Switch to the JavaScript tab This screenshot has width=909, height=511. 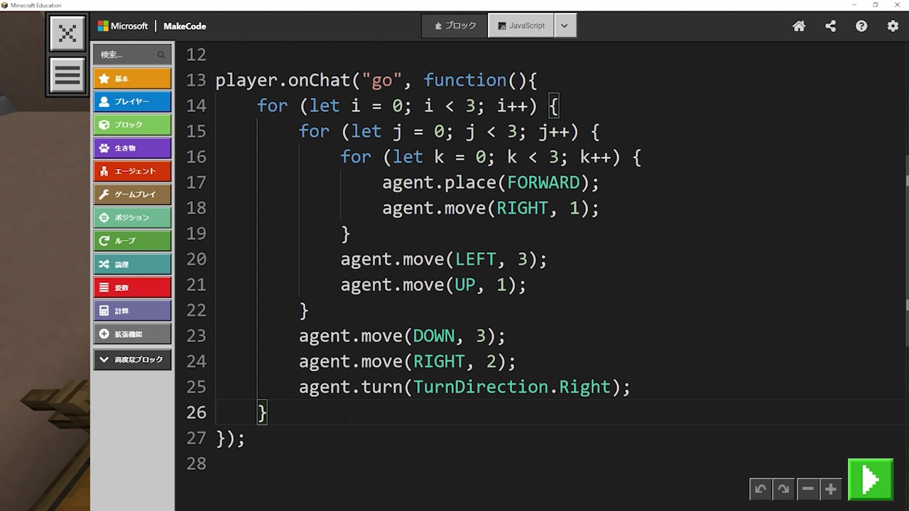click(521, 26)
